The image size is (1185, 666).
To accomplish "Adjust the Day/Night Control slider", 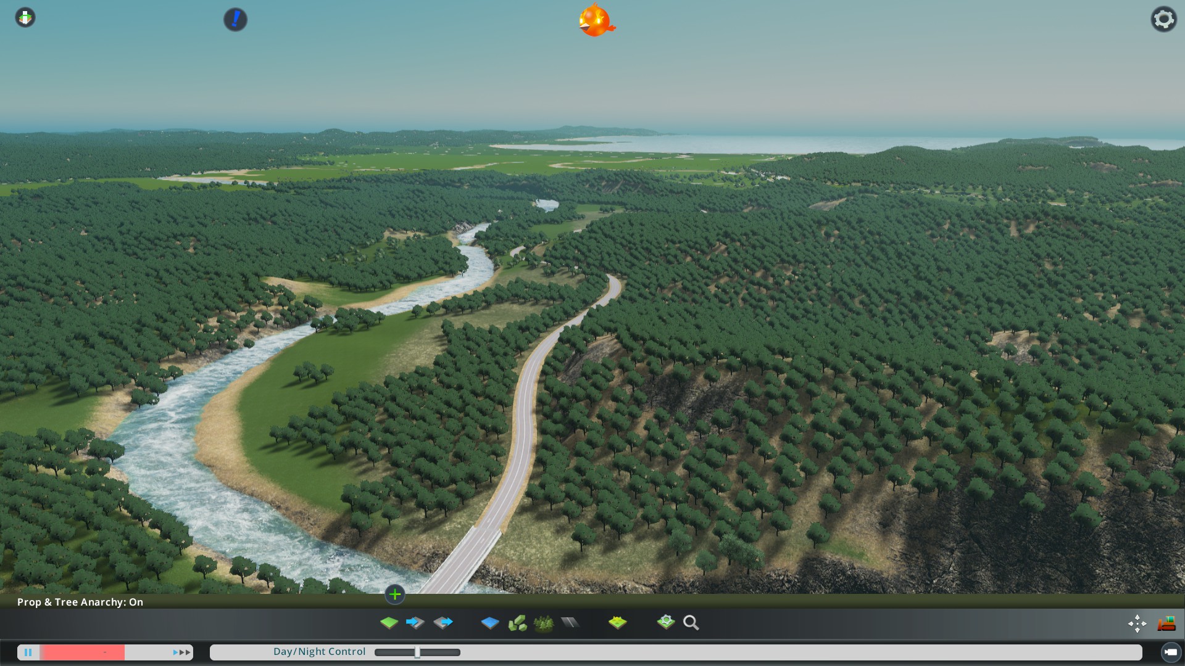I will tap(418, 652).
